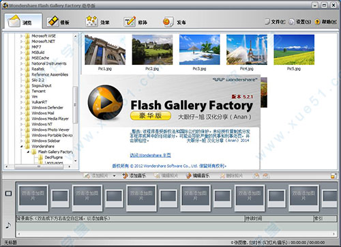Expand the Microsoft.NET folder
Viewport: 341px width, 247px height.
pyautogui.click(x=21, y=42)
